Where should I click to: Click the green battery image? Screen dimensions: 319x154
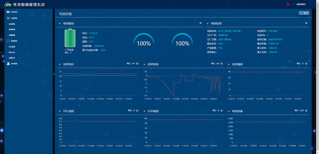coord(70,38)
